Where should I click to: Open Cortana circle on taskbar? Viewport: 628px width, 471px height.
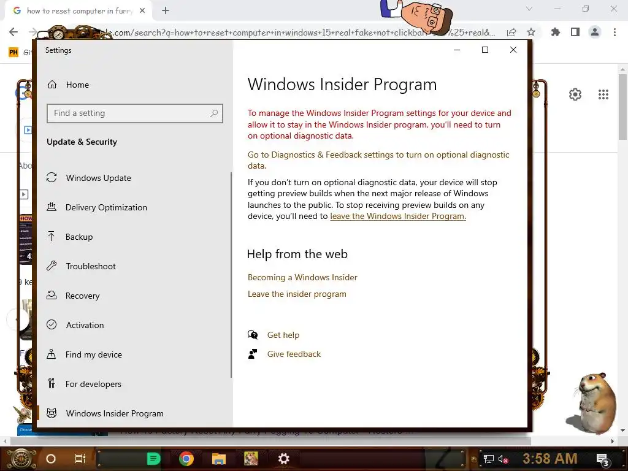51,459
